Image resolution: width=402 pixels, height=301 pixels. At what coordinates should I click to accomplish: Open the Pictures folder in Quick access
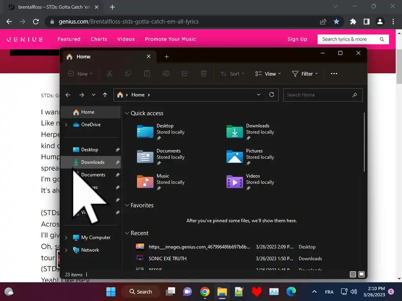coord(250,157)
